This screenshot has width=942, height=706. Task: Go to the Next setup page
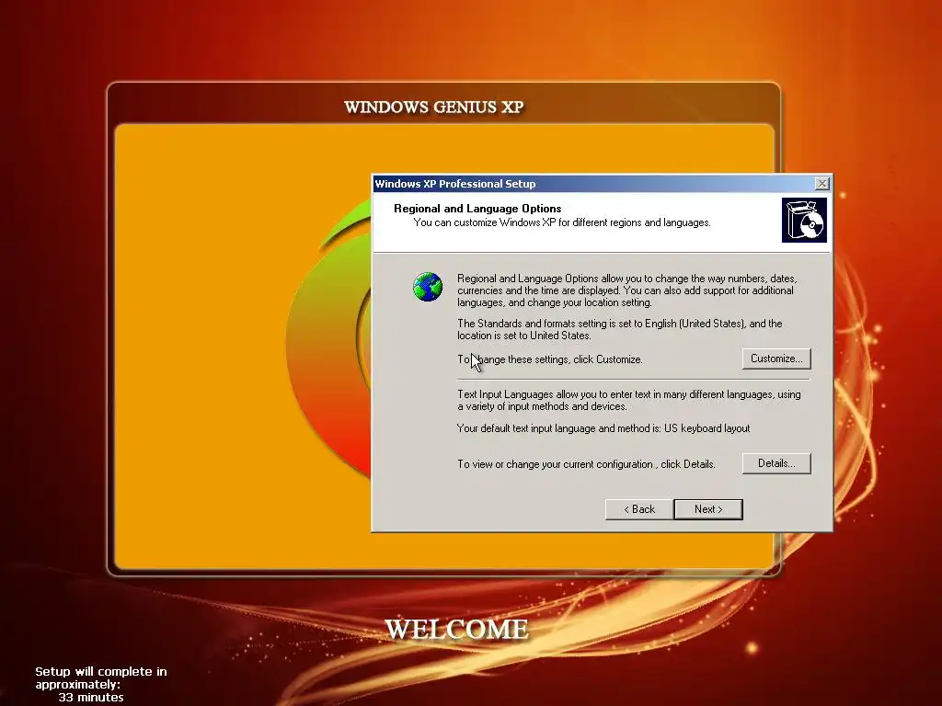point(708,509)
